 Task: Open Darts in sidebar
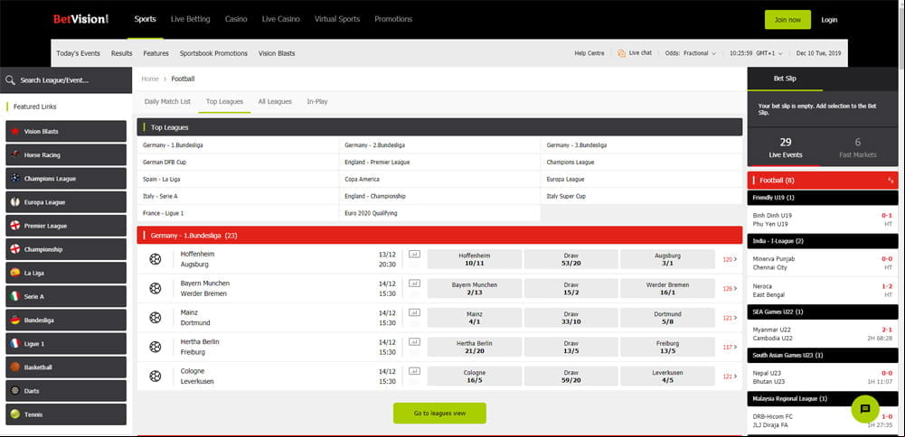(66, 391)
